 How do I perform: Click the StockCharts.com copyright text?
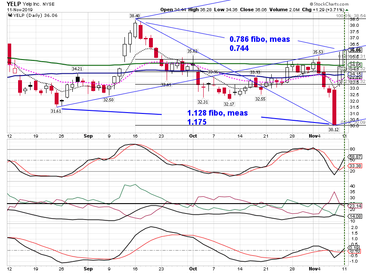(x=329, y=4)
